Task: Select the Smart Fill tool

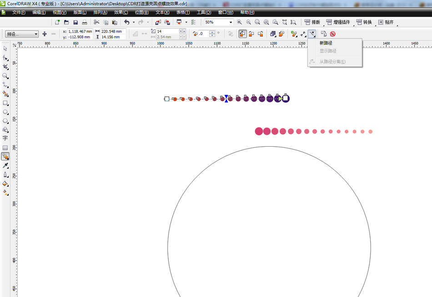Action: [x=6, y=94]
